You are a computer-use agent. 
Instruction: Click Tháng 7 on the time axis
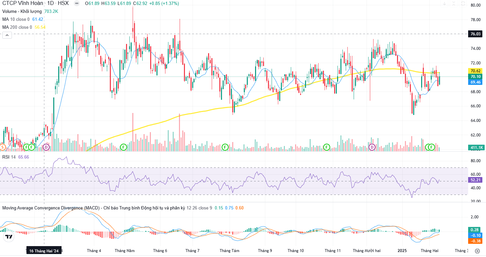coord(193,251)
